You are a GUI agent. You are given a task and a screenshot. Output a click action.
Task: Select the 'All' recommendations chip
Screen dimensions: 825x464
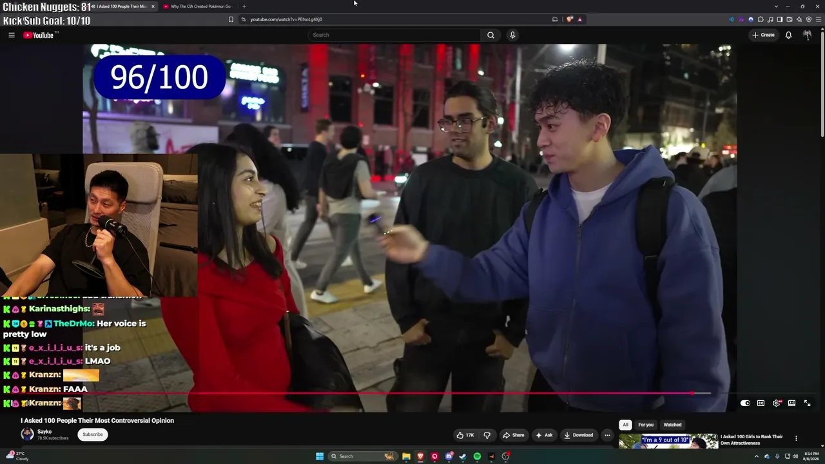tap(625, 425)
